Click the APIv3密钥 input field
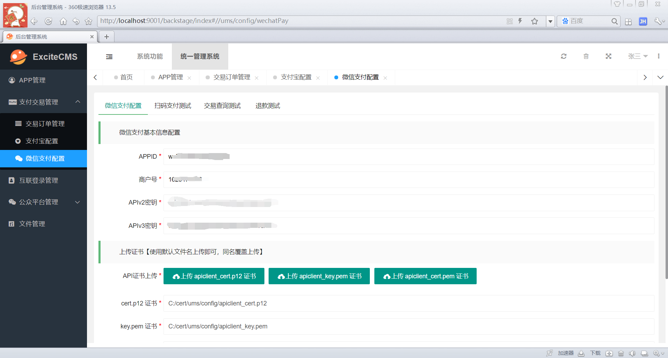Screen dimensions: 668x358 point(409,226)
